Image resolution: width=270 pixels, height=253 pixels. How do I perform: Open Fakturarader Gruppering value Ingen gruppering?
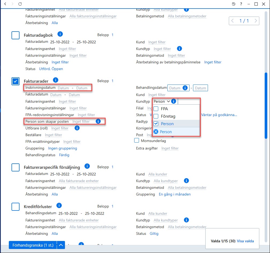(63, 148)
